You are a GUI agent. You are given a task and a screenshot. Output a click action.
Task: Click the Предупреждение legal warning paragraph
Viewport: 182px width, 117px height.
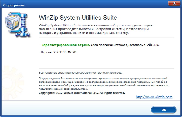pyautogui.click(x=104, y=84)
